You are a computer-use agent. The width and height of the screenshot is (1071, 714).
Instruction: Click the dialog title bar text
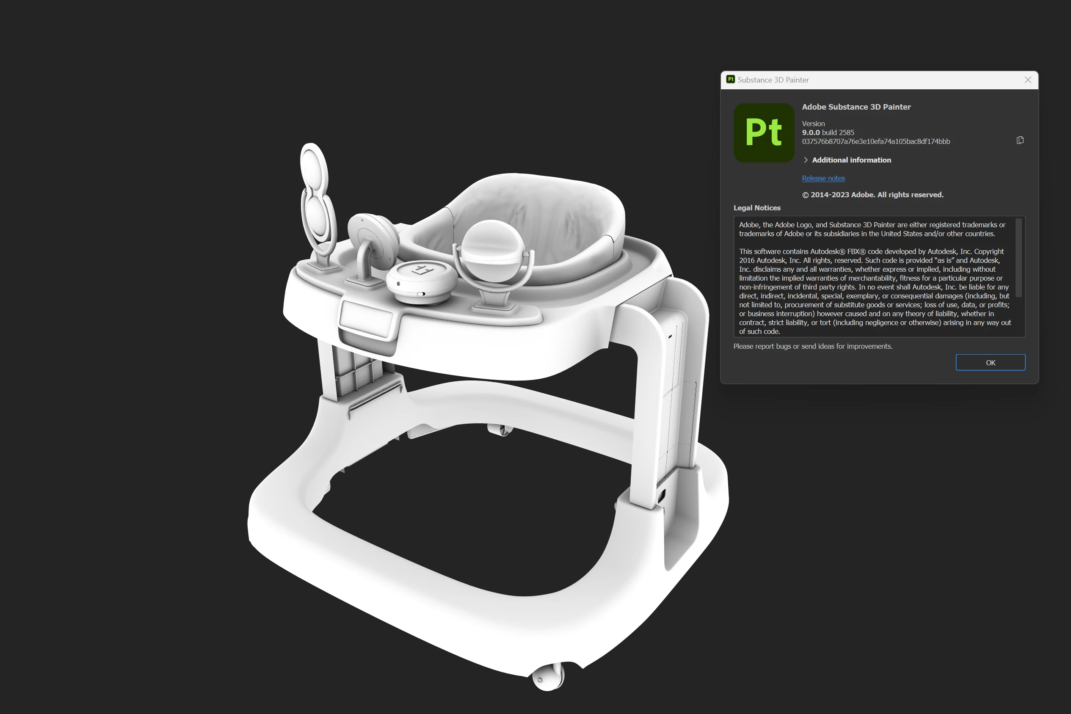(773, 80)
